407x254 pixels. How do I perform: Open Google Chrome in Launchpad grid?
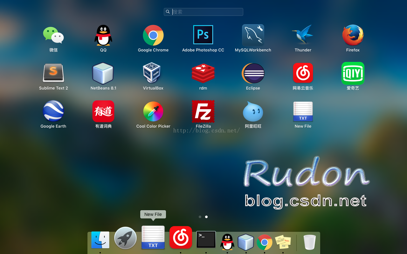(x=153, y=35)
